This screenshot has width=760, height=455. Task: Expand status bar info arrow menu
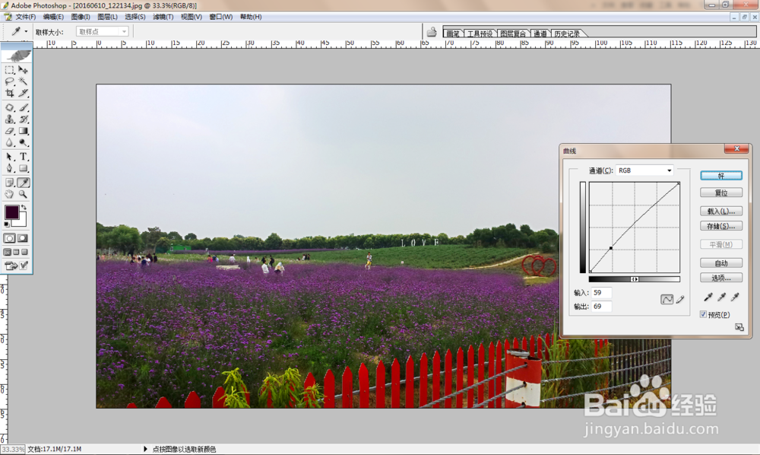(x=145, y=449)
